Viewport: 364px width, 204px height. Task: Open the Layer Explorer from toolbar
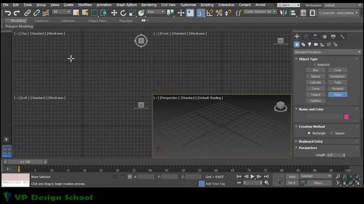312,13
